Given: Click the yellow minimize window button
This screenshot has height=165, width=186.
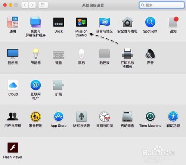Looking at the screenshot, I should tap(10, 5).
